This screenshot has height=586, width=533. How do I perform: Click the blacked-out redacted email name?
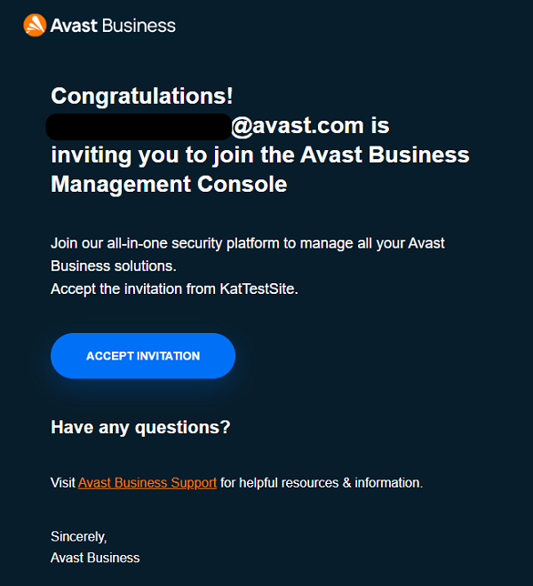point(139,127)
